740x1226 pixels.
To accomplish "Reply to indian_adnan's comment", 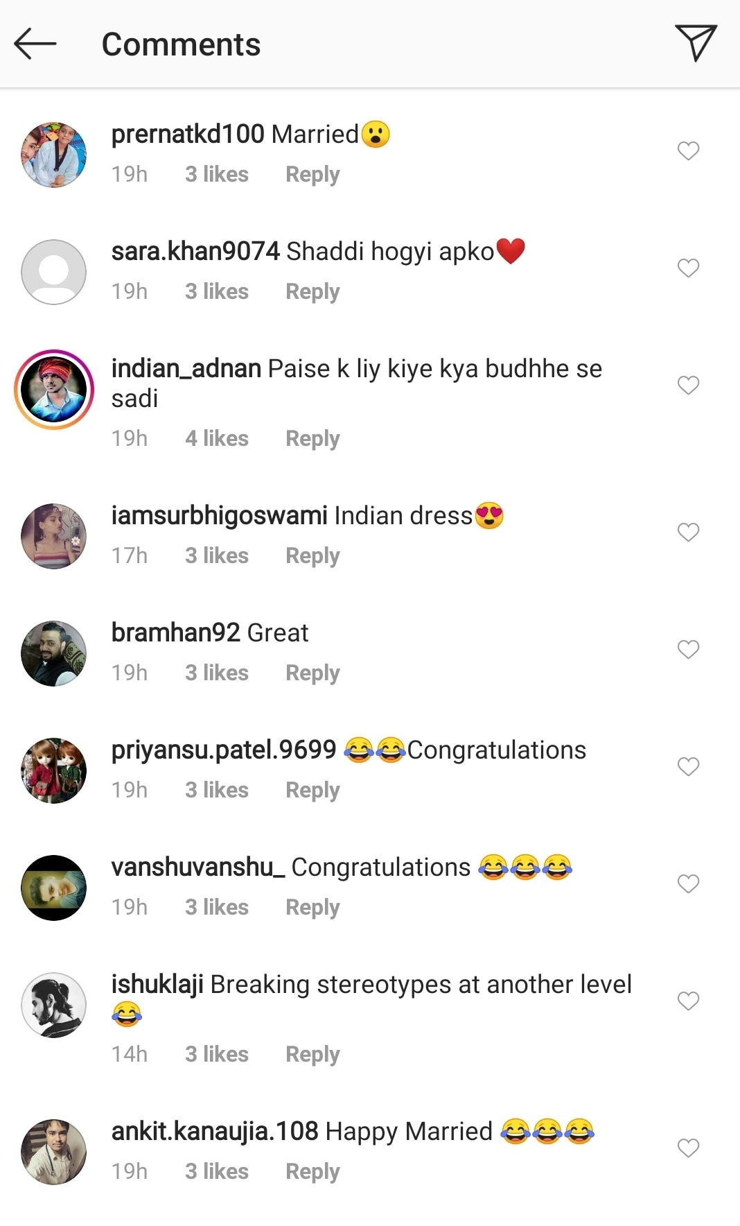I will 312,438.
